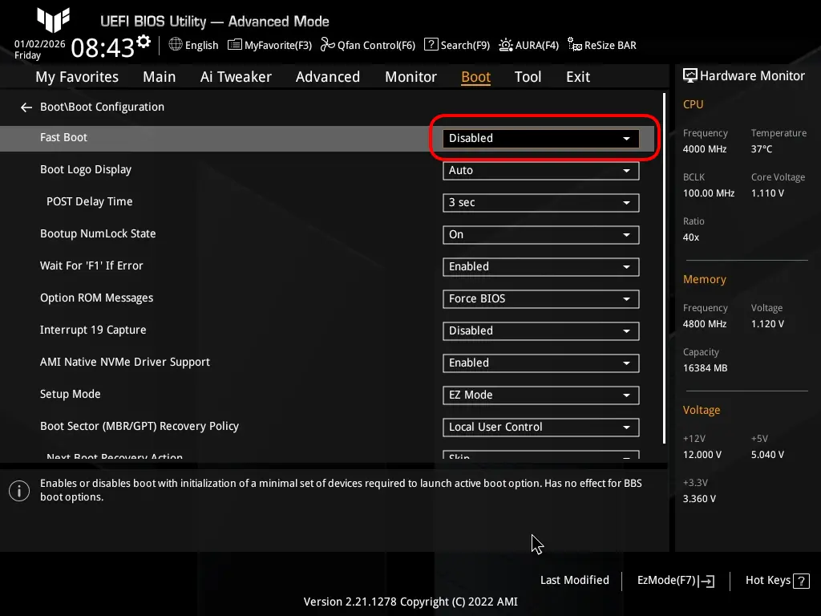The width and height of the screenshot is (821, 616).
Task: Change BIOS language from English
Action: pos(192,45)
